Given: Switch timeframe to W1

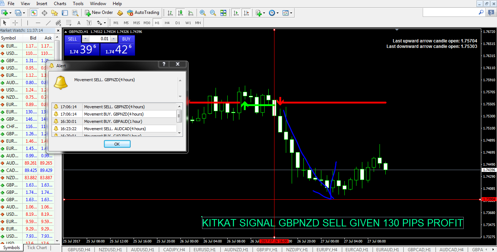Looking at the screenshot, I should 188,23.
